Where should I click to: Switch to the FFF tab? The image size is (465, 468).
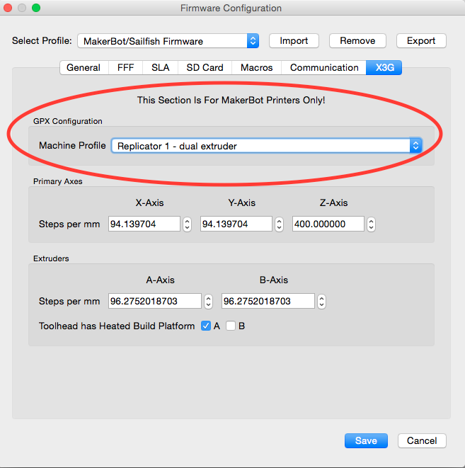tap(125, 67)
